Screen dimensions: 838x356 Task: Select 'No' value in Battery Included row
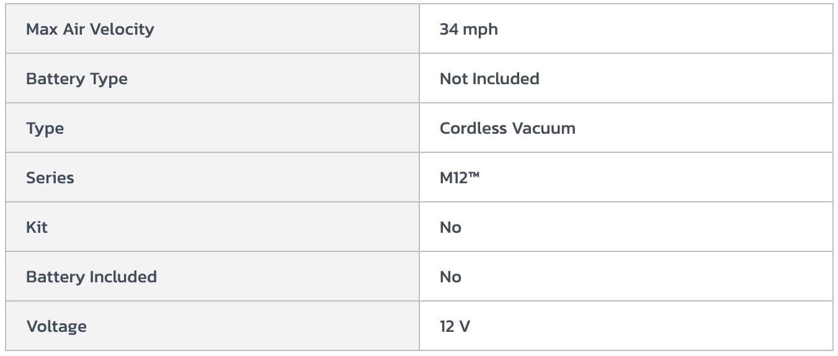pyautogui.click(x=450, y=277)
